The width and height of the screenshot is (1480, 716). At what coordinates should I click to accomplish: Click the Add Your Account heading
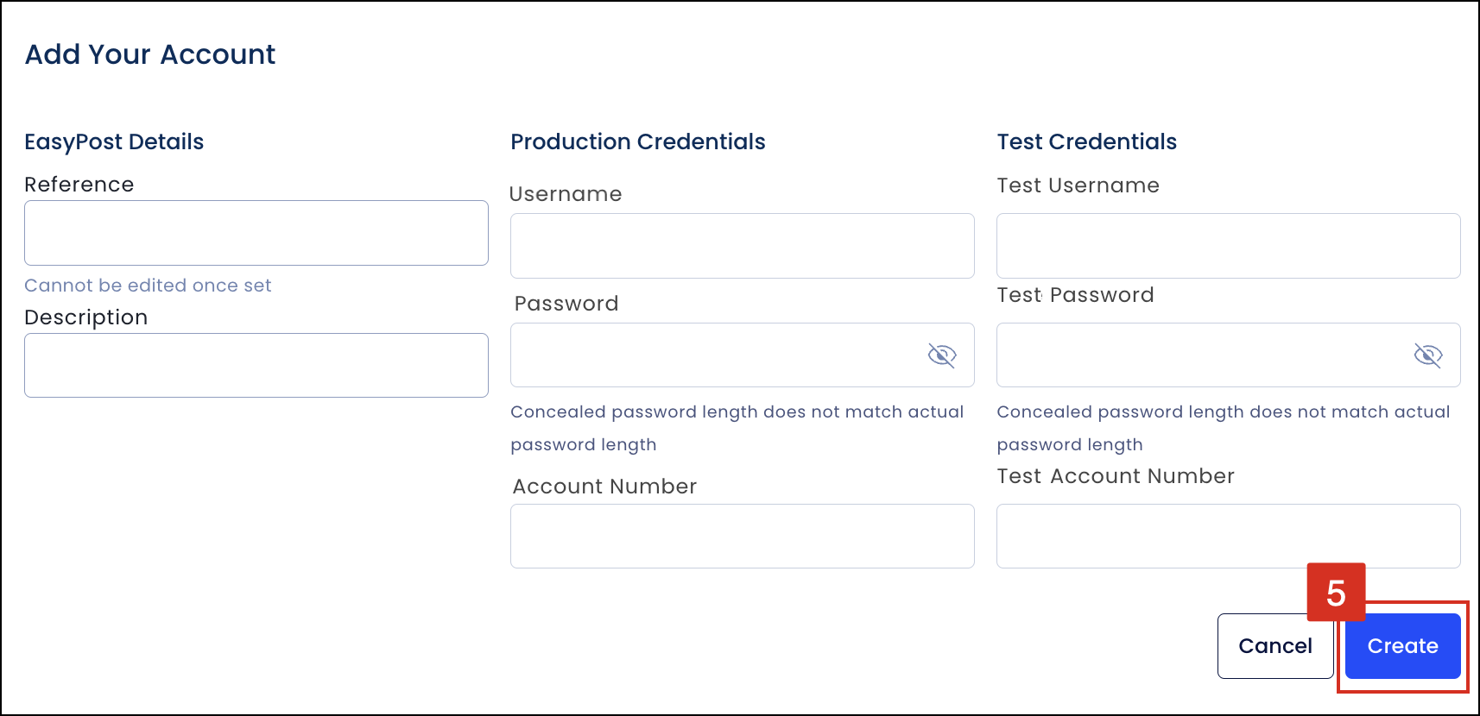coord(150,54)
